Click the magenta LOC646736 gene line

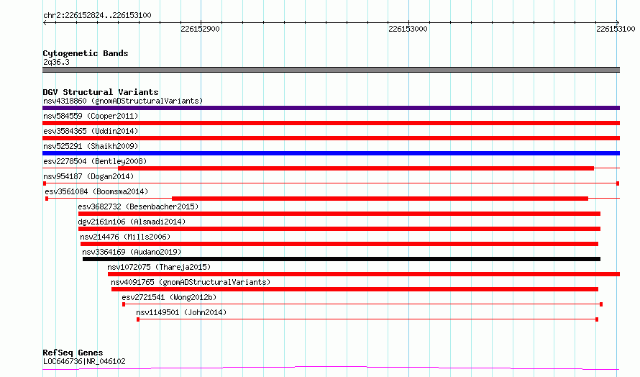click(x=331, y=368)
